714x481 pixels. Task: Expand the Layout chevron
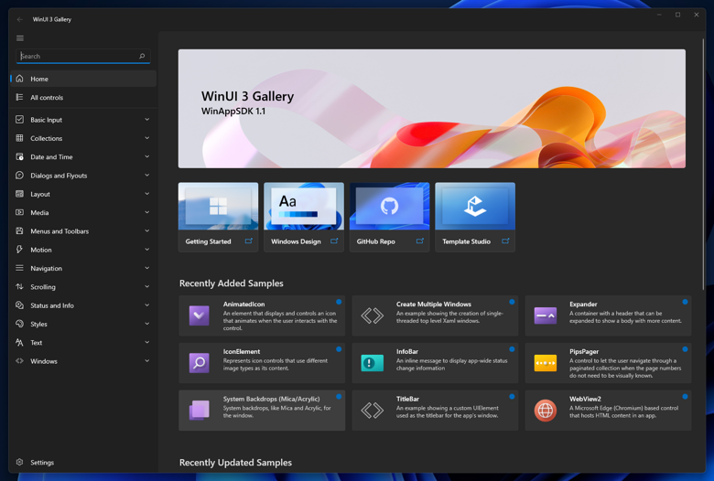[x=147, y=194]
